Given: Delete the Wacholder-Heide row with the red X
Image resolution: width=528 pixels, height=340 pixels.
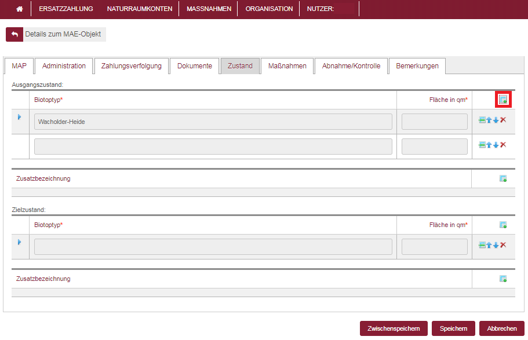Looking at the screenshot, I should click(x=503, y=120).
